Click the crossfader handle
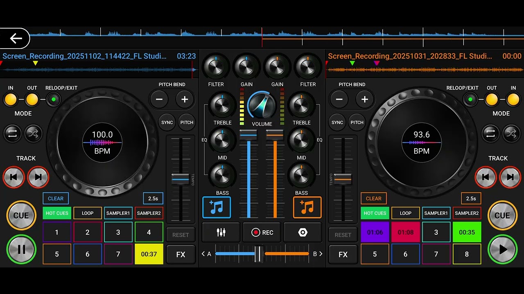 [x=259, y=254]
